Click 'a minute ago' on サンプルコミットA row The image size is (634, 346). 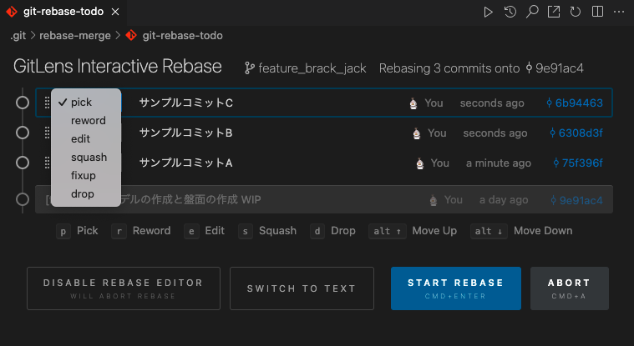tap(499, 163)
